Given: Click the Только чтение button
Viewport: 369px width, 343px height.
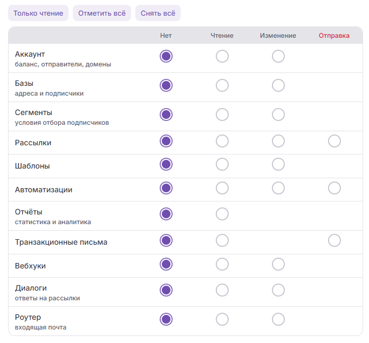Looking at the screenshot, I should click(x=38, y=13).
